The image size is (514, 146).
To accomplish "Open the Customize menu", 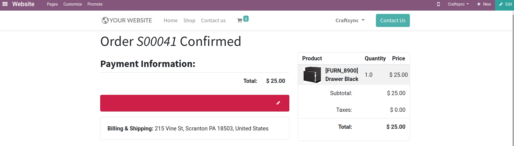I will click(73, 4).
